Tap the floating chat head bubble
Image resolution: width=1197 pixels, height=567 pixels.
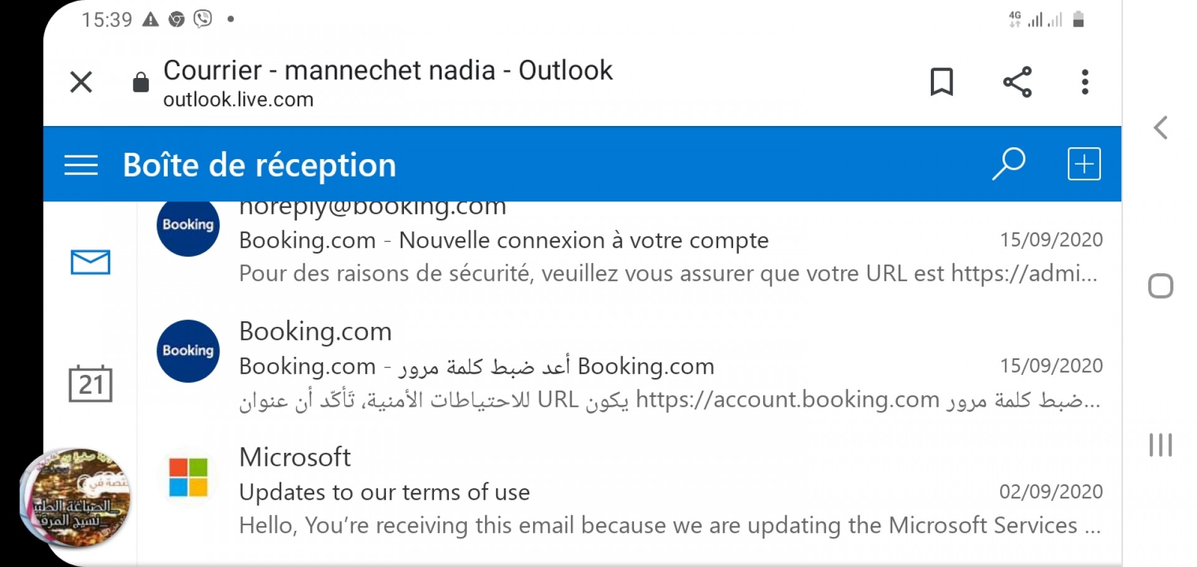click(76, 498)
